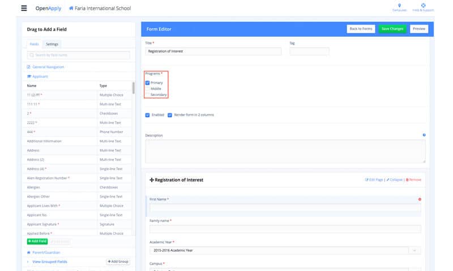Image resolution: width=453 pixels, height=271 pixels.
Task: Select the 2222 field row
Action: (x=77, y=123)
